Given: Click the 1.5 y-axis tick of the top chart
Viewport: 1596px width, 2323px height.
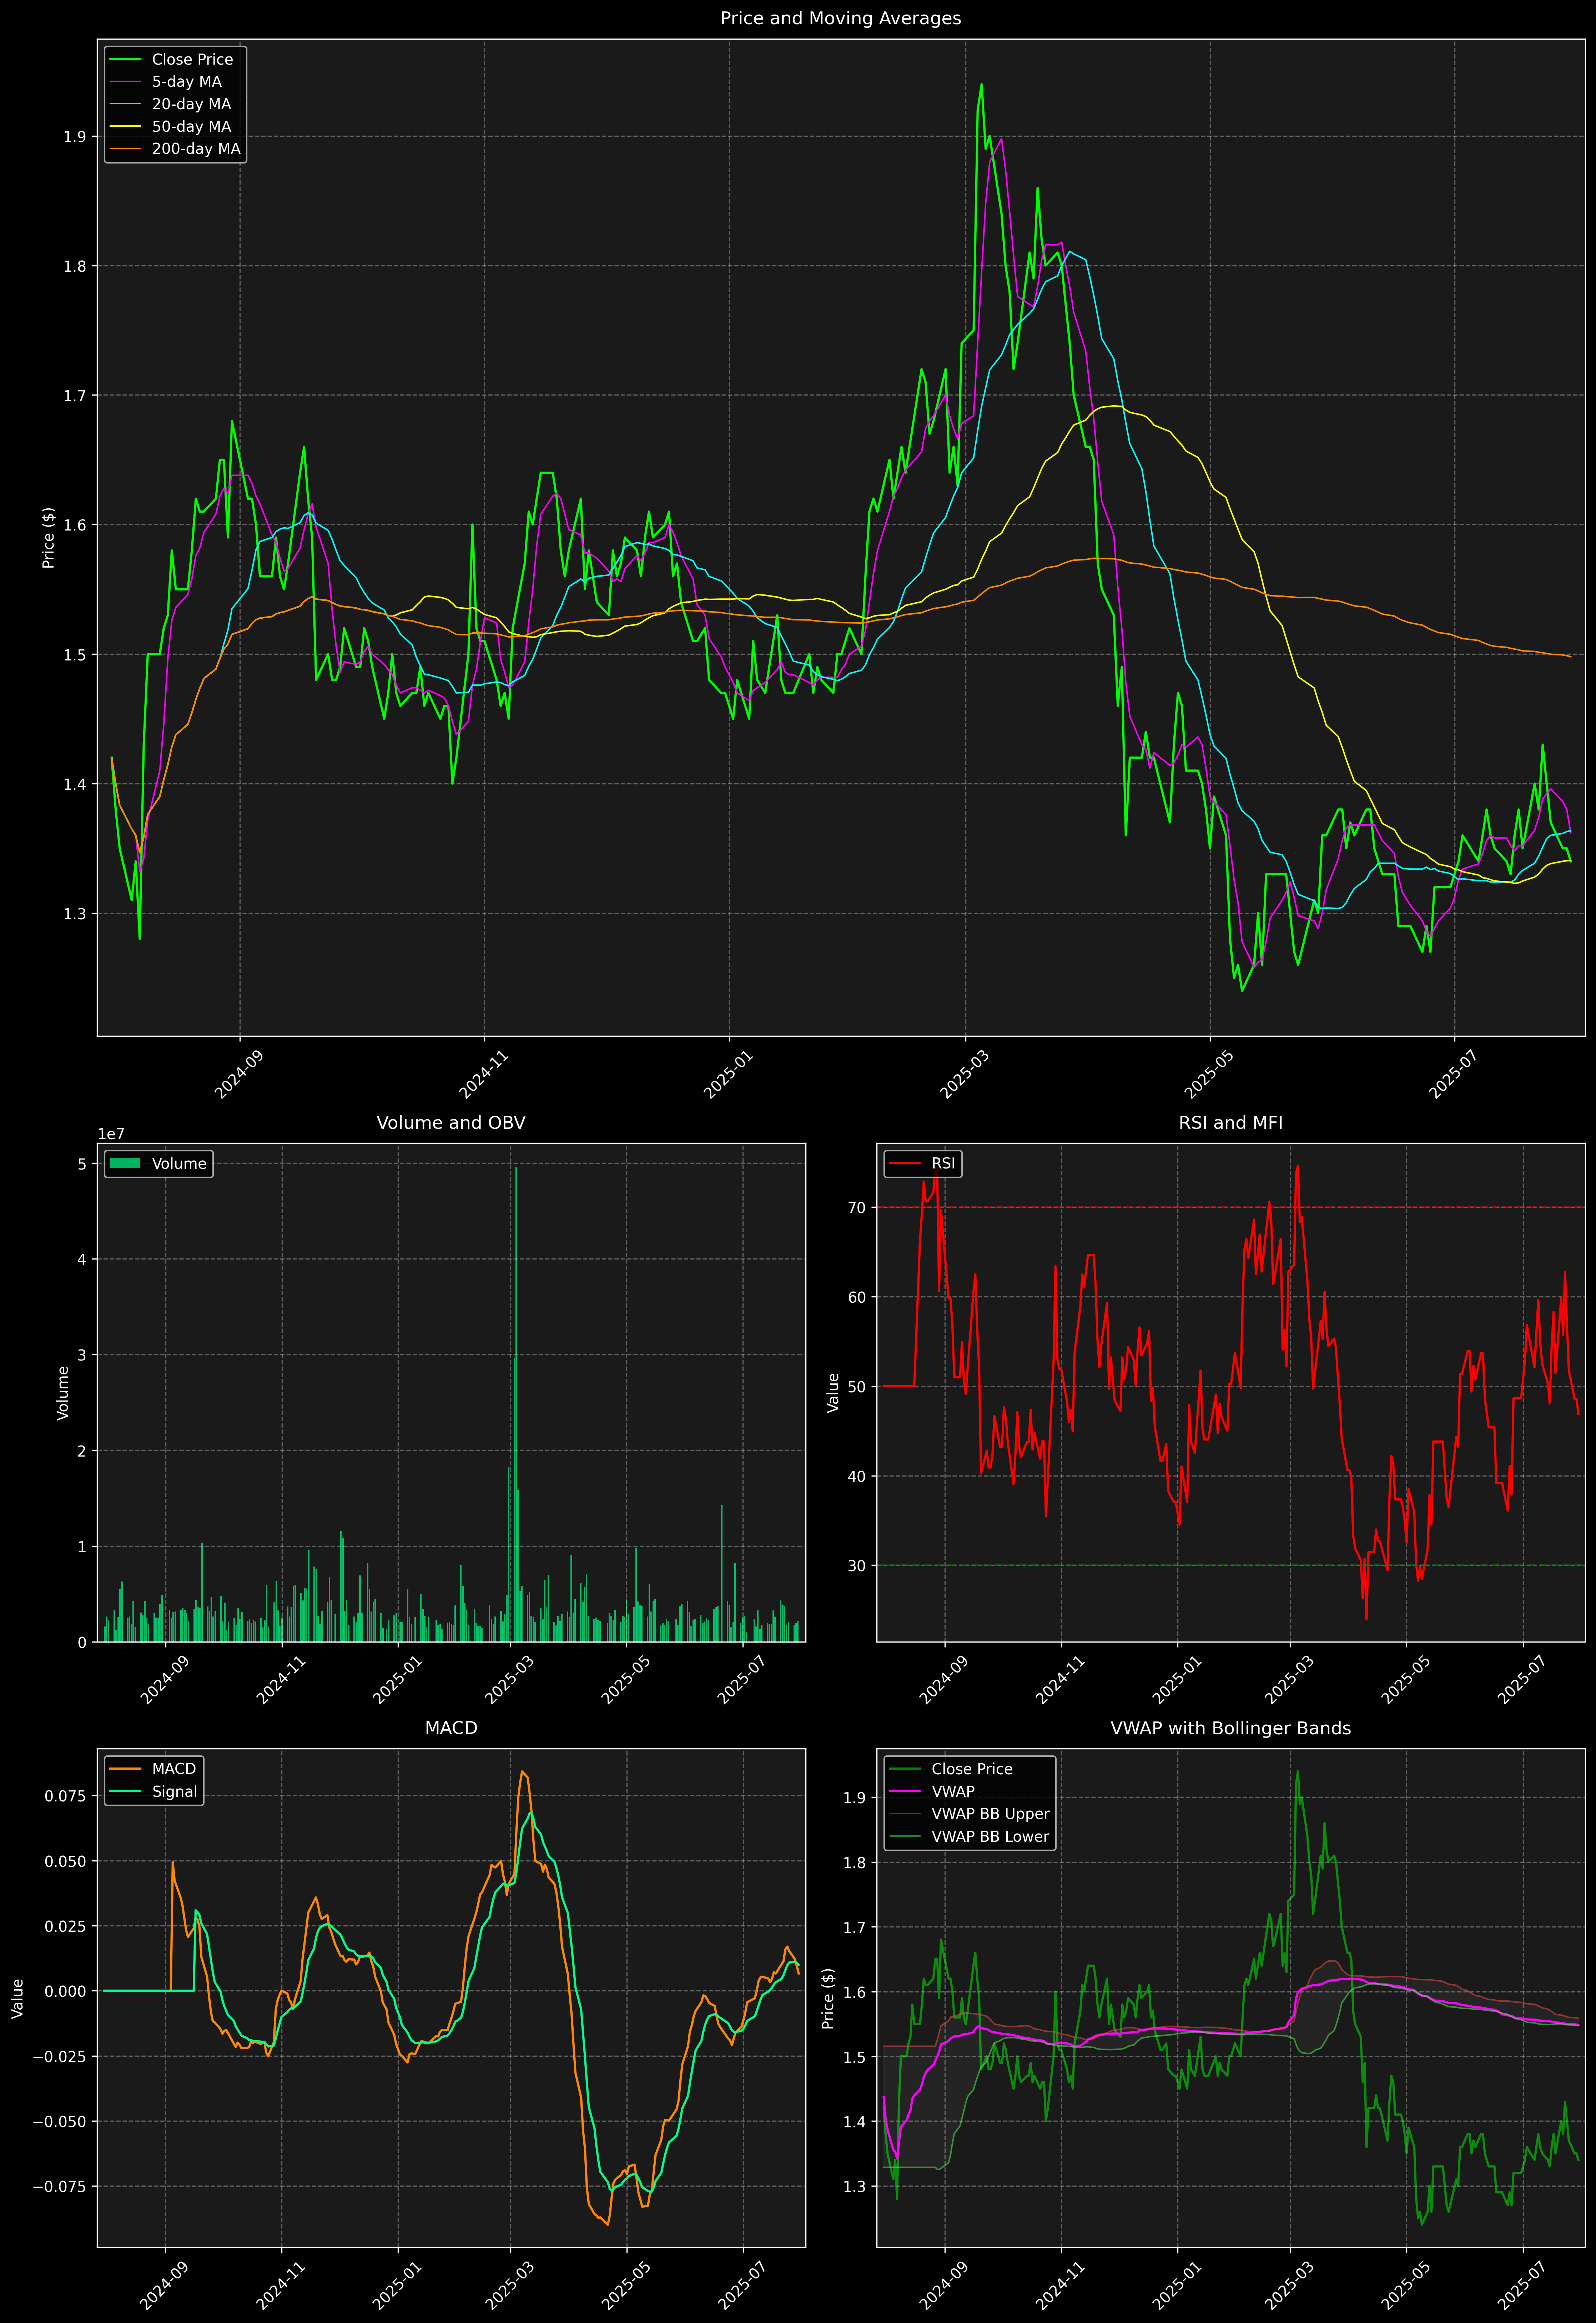Looking at the screenshot, I should click(x=75, y=655).
